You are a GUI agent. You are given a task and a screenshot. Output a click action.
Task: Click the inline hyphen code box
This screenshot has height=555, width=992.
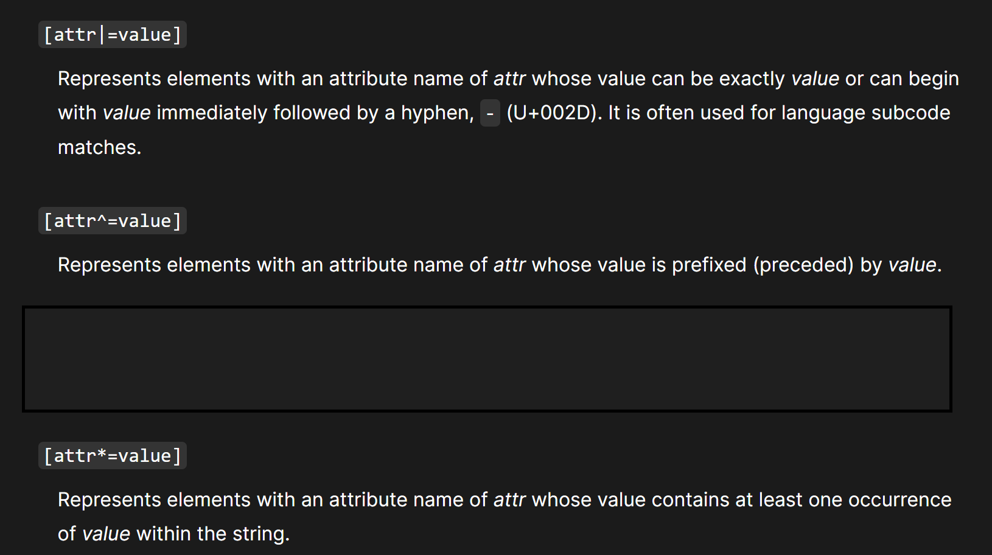[490, 113]
